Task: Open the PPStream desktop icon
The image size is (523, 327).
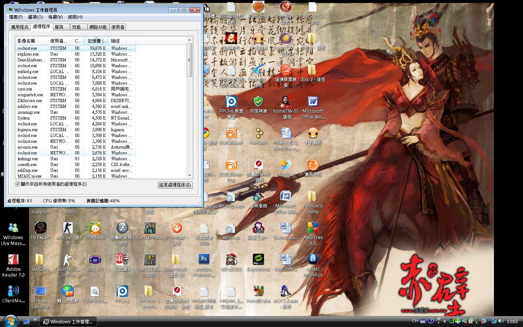Action: [x=95, y=231]
